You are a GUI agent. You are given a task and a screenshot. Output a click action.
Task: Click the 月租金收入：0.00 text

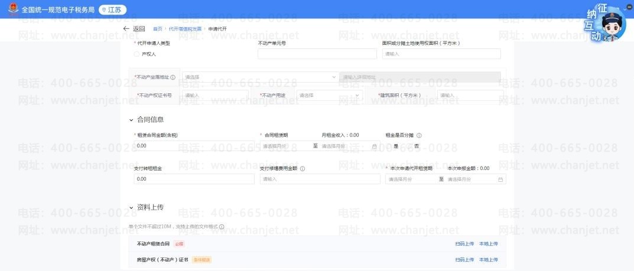[340, 135]
